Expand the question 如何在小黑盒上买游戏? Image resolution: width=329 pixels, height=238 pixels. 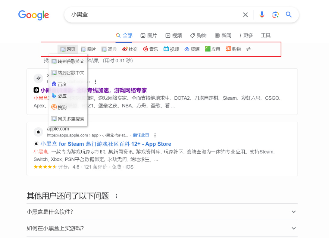tap(162, 228)
